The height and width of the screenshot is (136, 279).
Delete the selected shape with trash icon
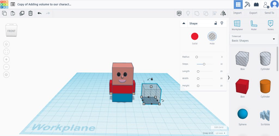click(x=31, y=13)
